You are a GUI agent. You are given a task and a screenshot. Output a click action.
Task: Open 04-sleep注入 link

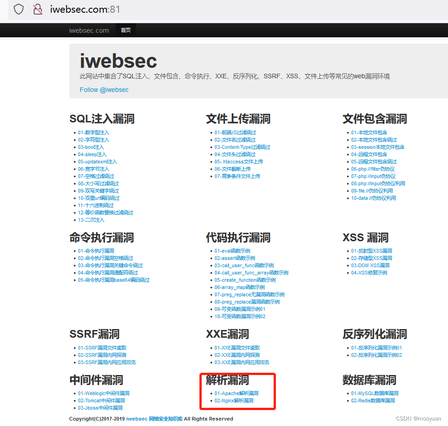click(92, 154)
